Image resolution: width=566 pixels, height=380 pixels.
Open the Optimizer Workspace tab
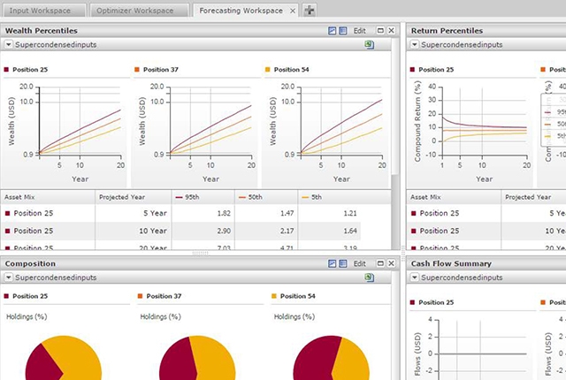tap(141, 11)
